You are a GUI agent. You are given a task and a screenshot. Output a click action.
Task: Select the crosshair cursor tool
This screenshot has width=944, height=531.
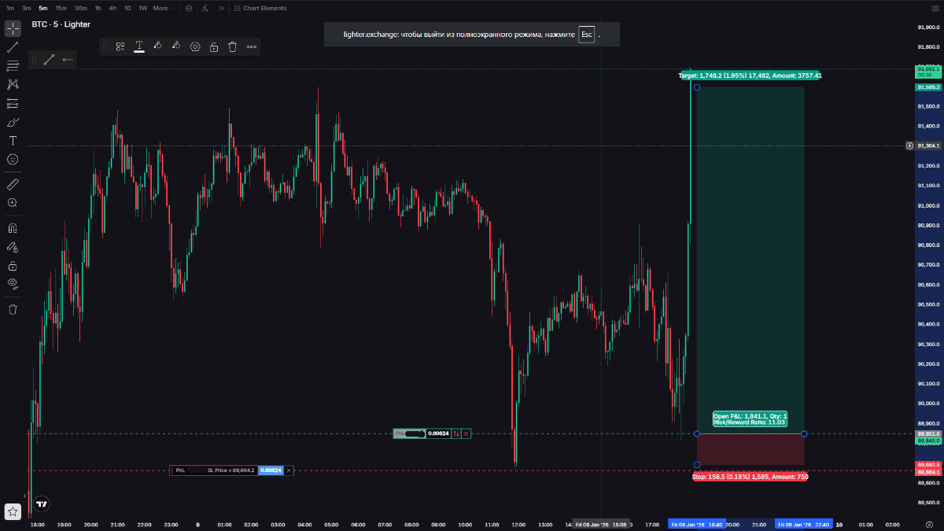(13, 29)
